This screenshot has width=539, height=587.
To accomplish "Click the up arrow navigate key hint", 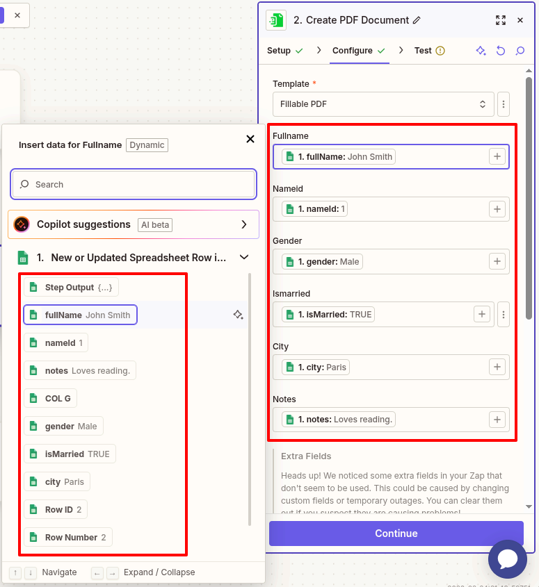I will tap(15, 572).
